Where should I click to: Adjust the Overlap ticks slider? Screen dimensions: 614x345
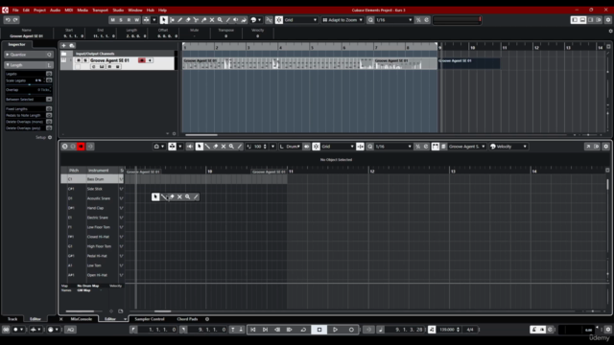tap(28, 94)
